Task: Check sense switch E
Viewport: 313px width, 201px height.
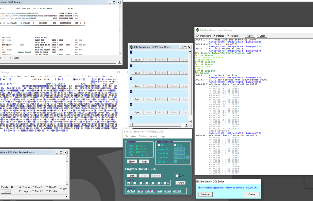Action: point(153,183)
